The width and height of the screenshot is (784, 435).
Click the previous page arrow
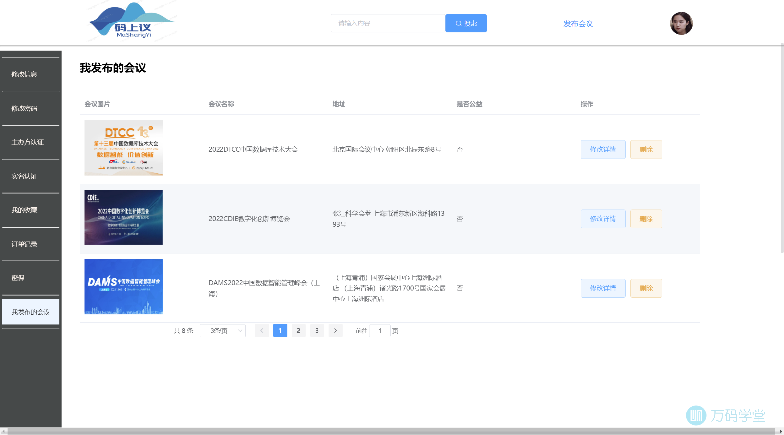click(x=262, y=331)
